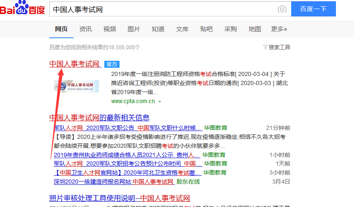Switch to the 资讯 tab

tap(85, 29)
